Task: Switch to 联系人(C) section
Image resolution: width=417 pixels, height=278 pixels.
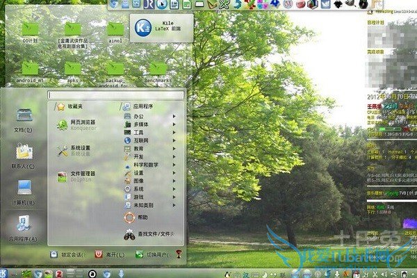Action: click(x=24, y=156)
